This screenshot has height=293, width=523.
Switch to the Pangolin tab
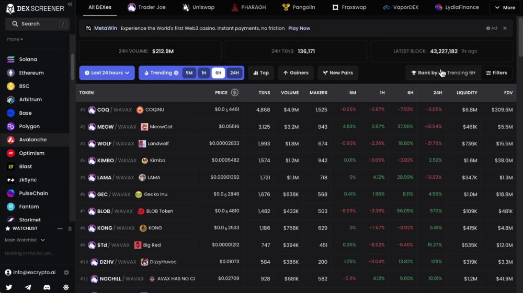[299, 7]
